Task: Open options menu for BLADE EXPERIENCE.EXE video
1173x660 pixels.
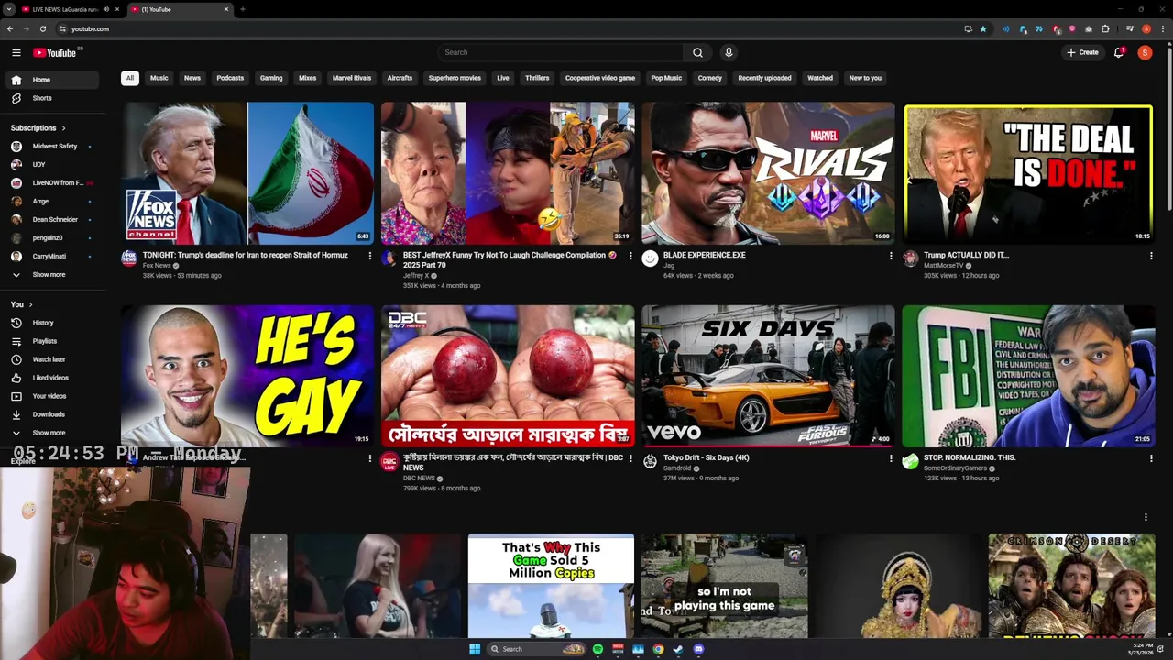Action: (891, 256)
